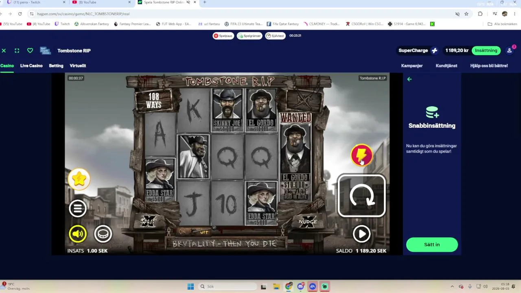Click the Split X sign

[x=148, y=221]
